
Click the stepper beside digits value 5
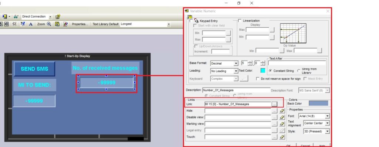(x=250, y=64)
